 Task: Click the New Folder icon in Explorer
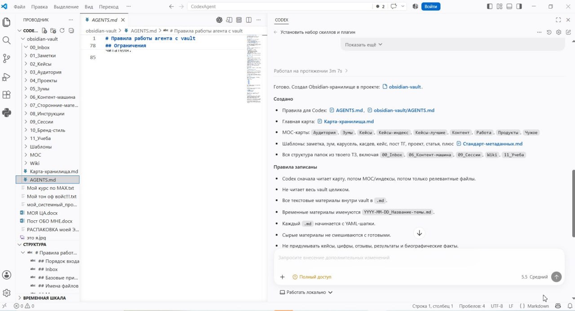[x=53, y=31]
